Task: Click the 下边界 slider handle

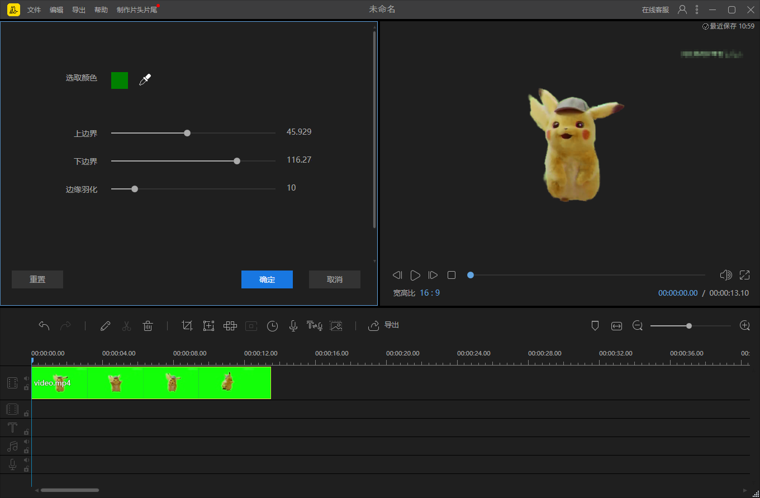Action: tap(237, 161)
